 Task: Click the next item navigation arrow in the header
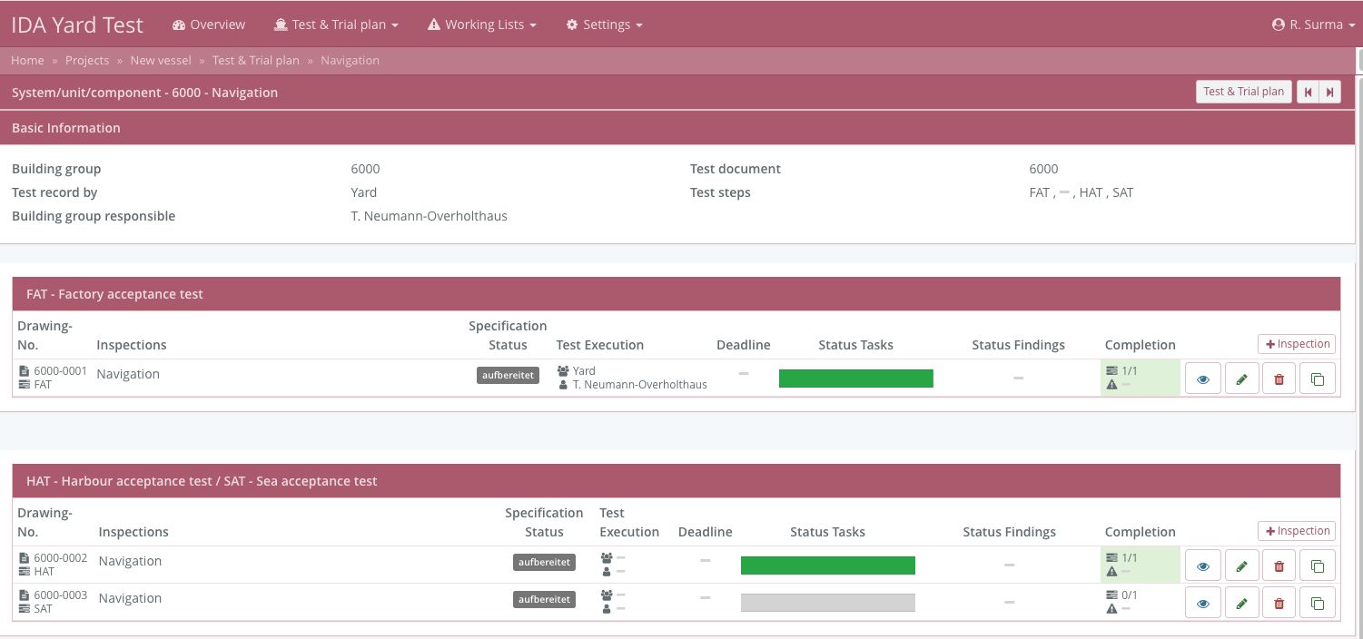point(1330,92)
